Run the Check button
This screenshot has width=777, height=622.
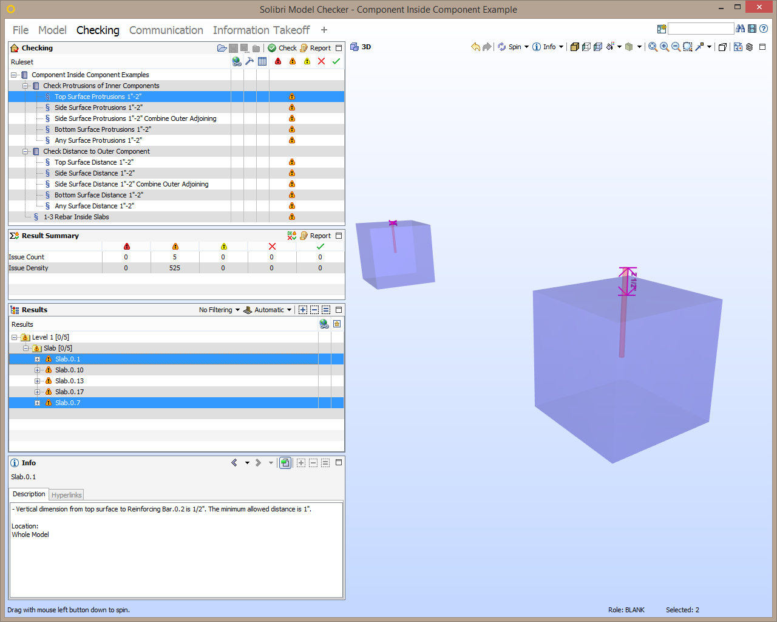282,48
